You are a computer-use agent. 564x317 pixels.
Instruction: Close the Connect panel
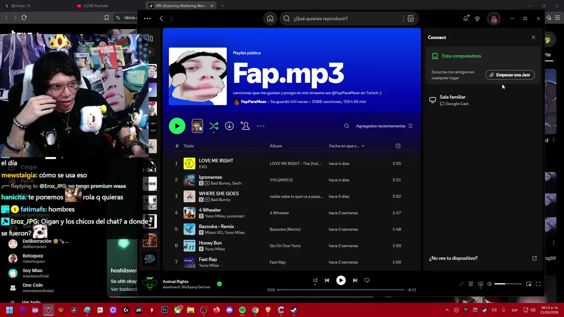click(533, 37)
